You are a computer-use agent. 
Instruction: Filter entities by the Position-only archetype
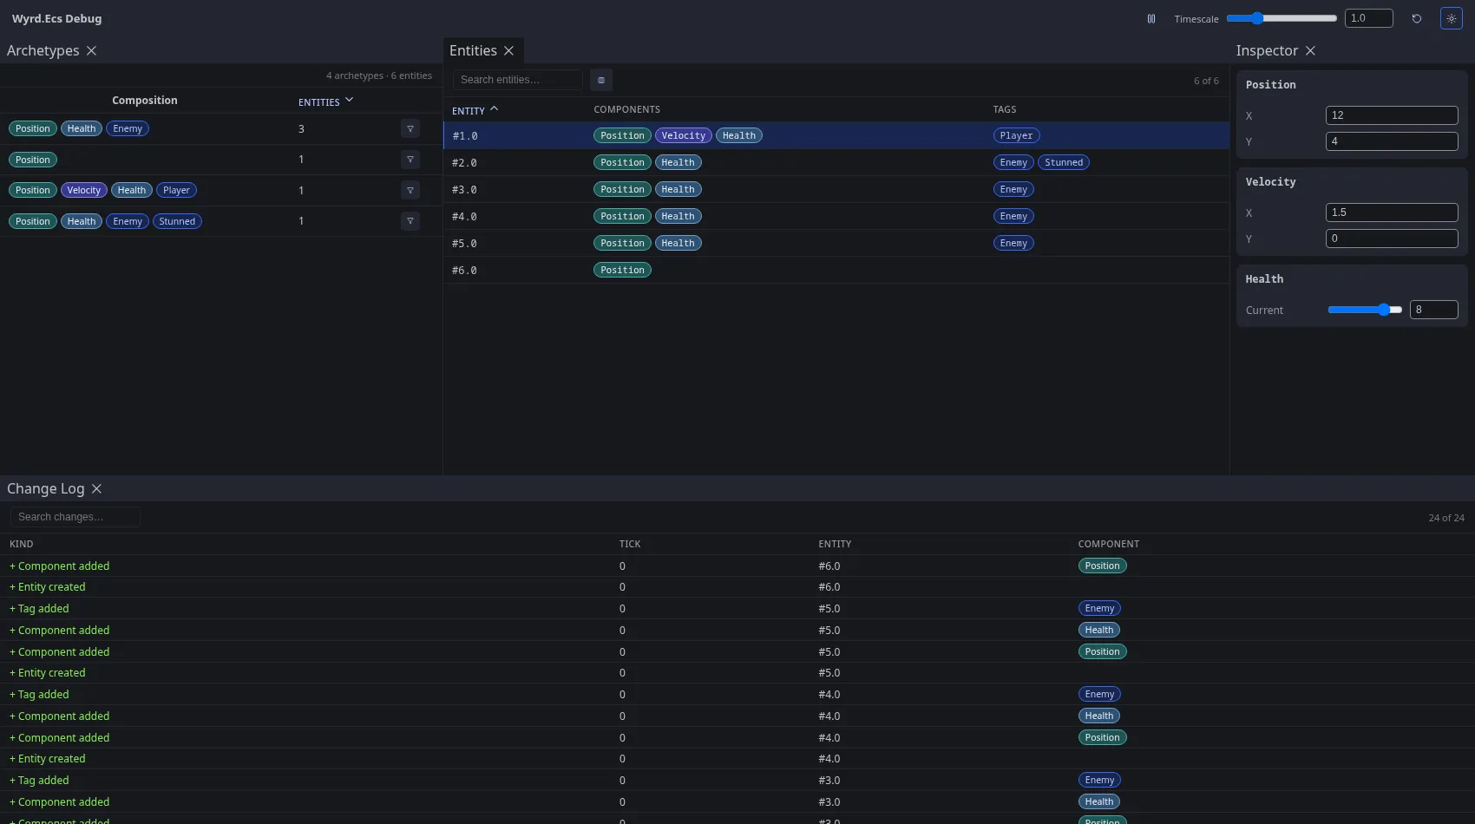pyautogui.click(x=410, y=160)
